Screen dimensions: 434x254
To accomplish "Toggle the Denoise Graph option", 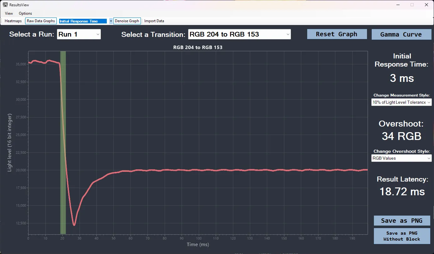I will 127,21.
